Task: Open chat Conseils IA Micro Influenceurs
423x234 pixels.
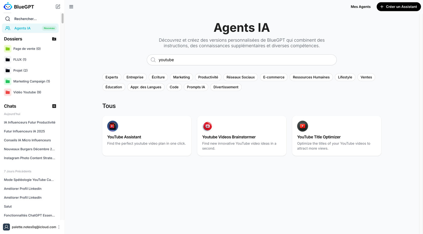Action: [x=27, y=140]
